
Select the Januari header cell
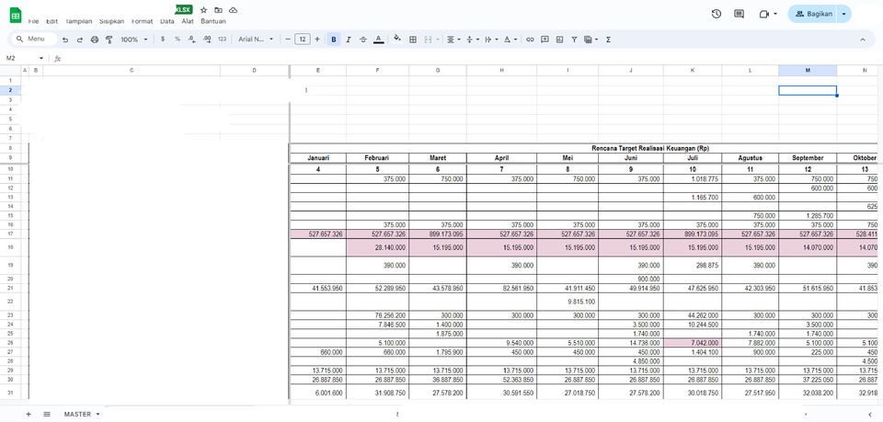point(318,158)
